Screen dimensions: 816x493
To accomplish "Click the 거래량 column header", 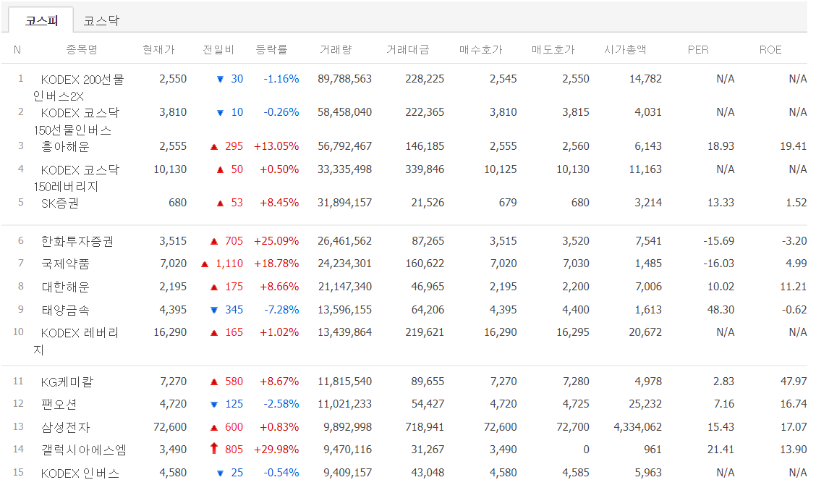I will tap(336, 49).
